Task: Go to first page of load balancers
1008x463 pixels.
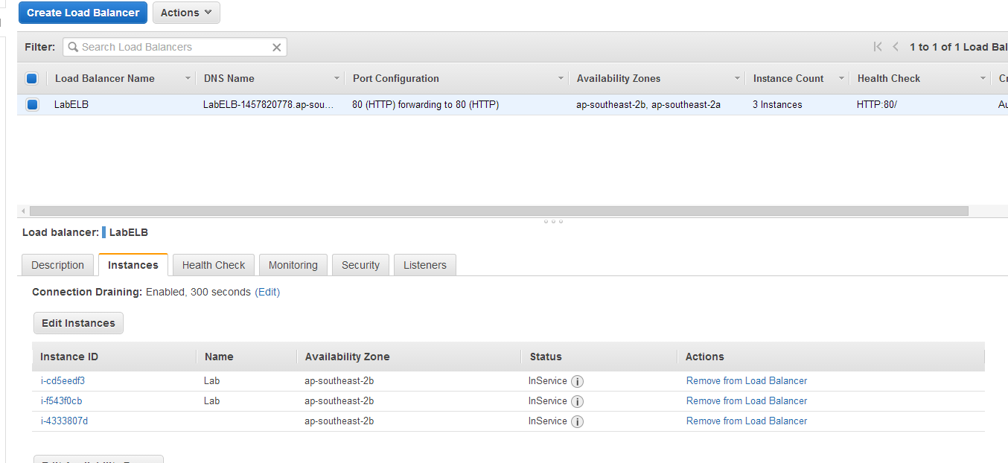Action: coord(878,47)
